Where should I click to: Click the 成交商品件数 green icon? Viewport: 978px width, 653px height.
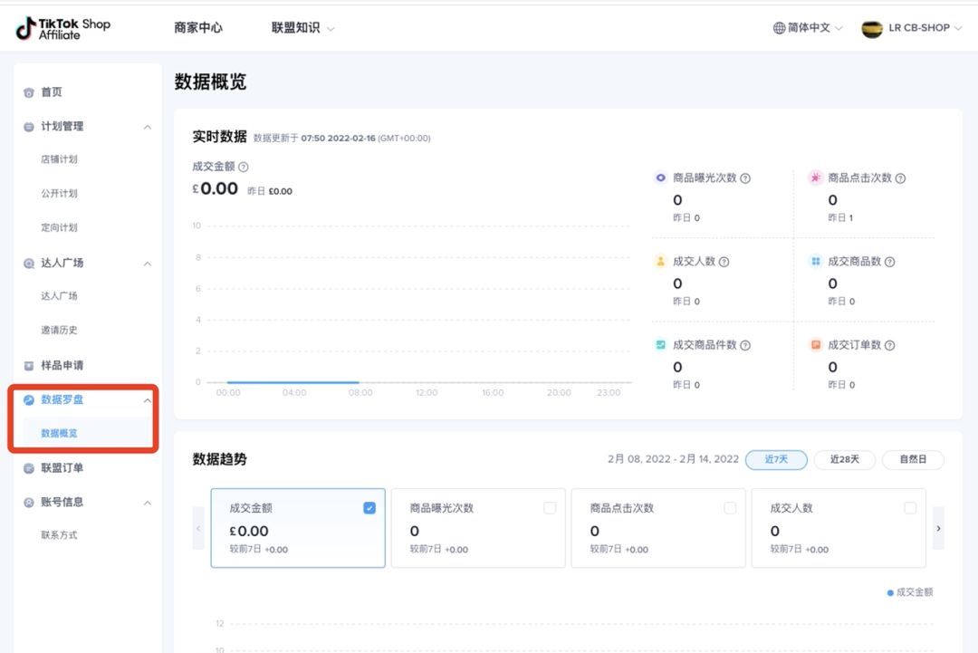coord(660,345)
